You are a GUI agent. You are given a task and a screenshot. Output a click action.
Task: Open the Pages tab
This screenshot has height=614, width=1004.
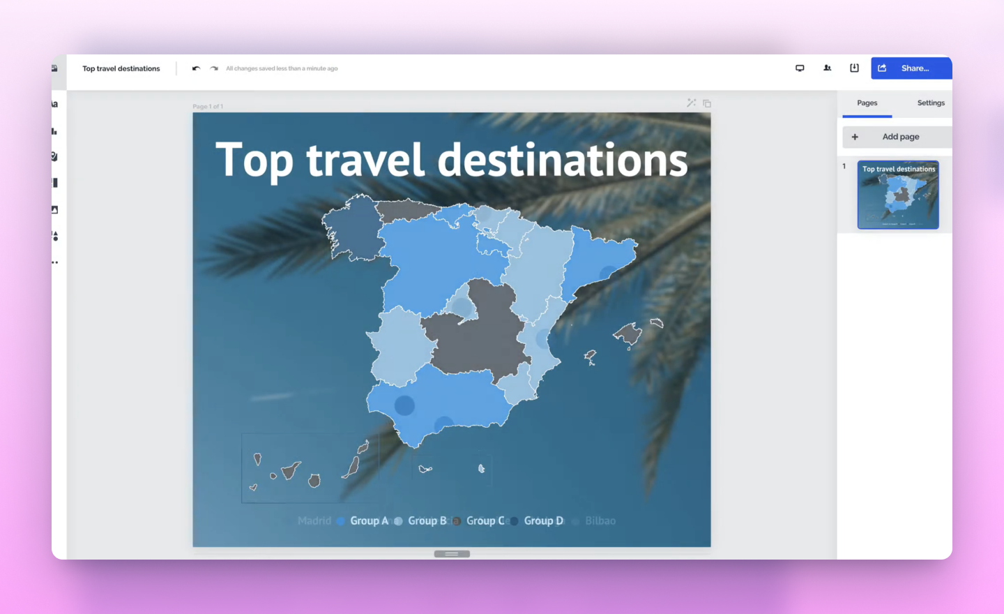[x=867, y=103]
